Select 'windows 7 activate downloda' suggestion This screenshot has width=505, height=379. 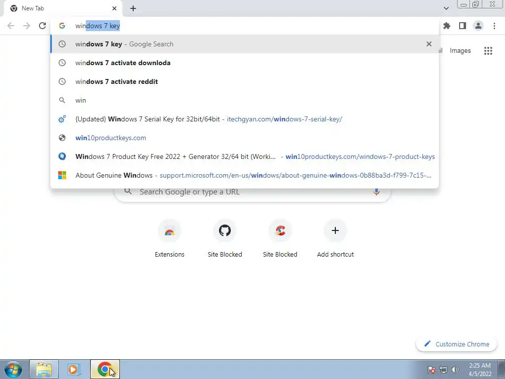245,63
